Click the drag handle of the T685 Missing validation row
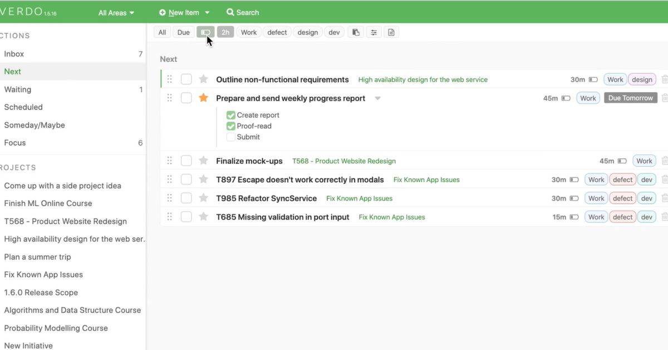The height and width of the screenshot is (350, 668). (x=170, y=217)
